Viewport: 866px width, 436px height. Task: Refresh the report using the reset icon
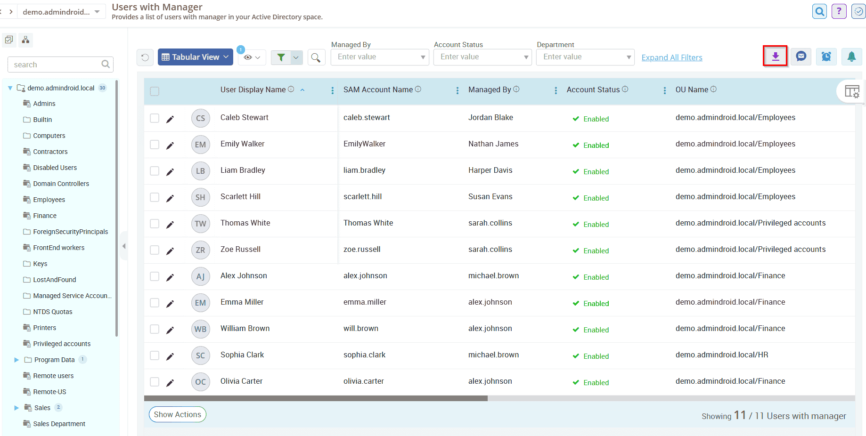point(145,57)
